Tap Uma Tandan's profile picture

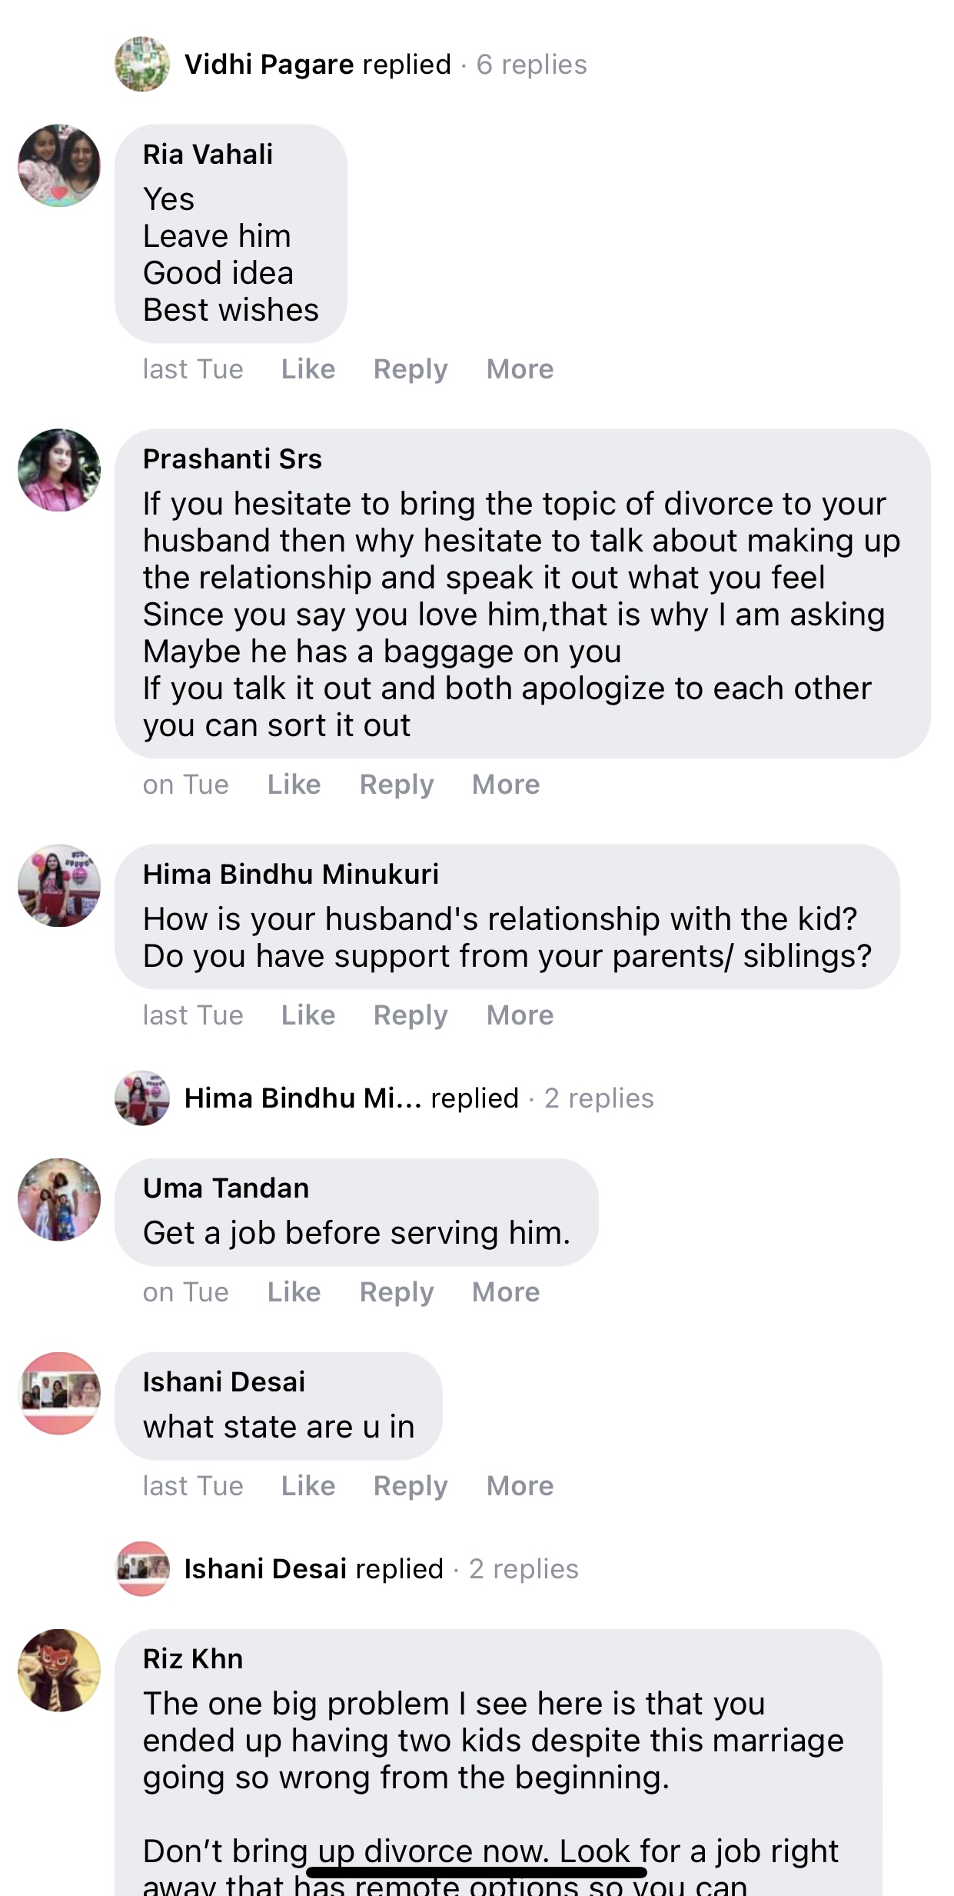[x=59, y=1199]
